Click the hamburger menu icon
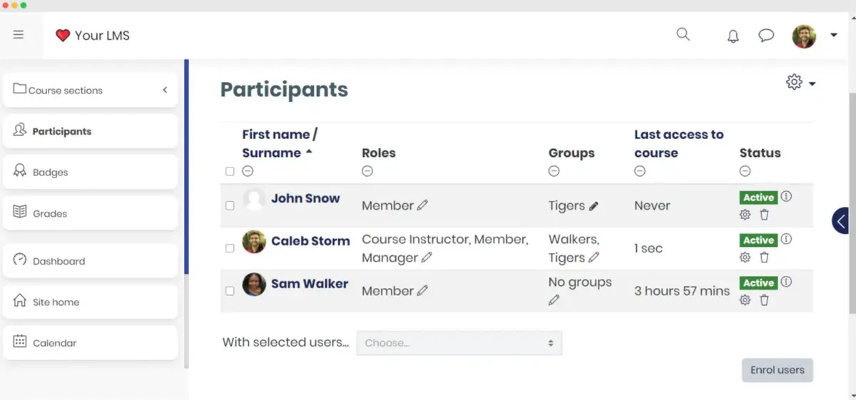The width and height of the screenshot is (856, 400). point(19,34)
